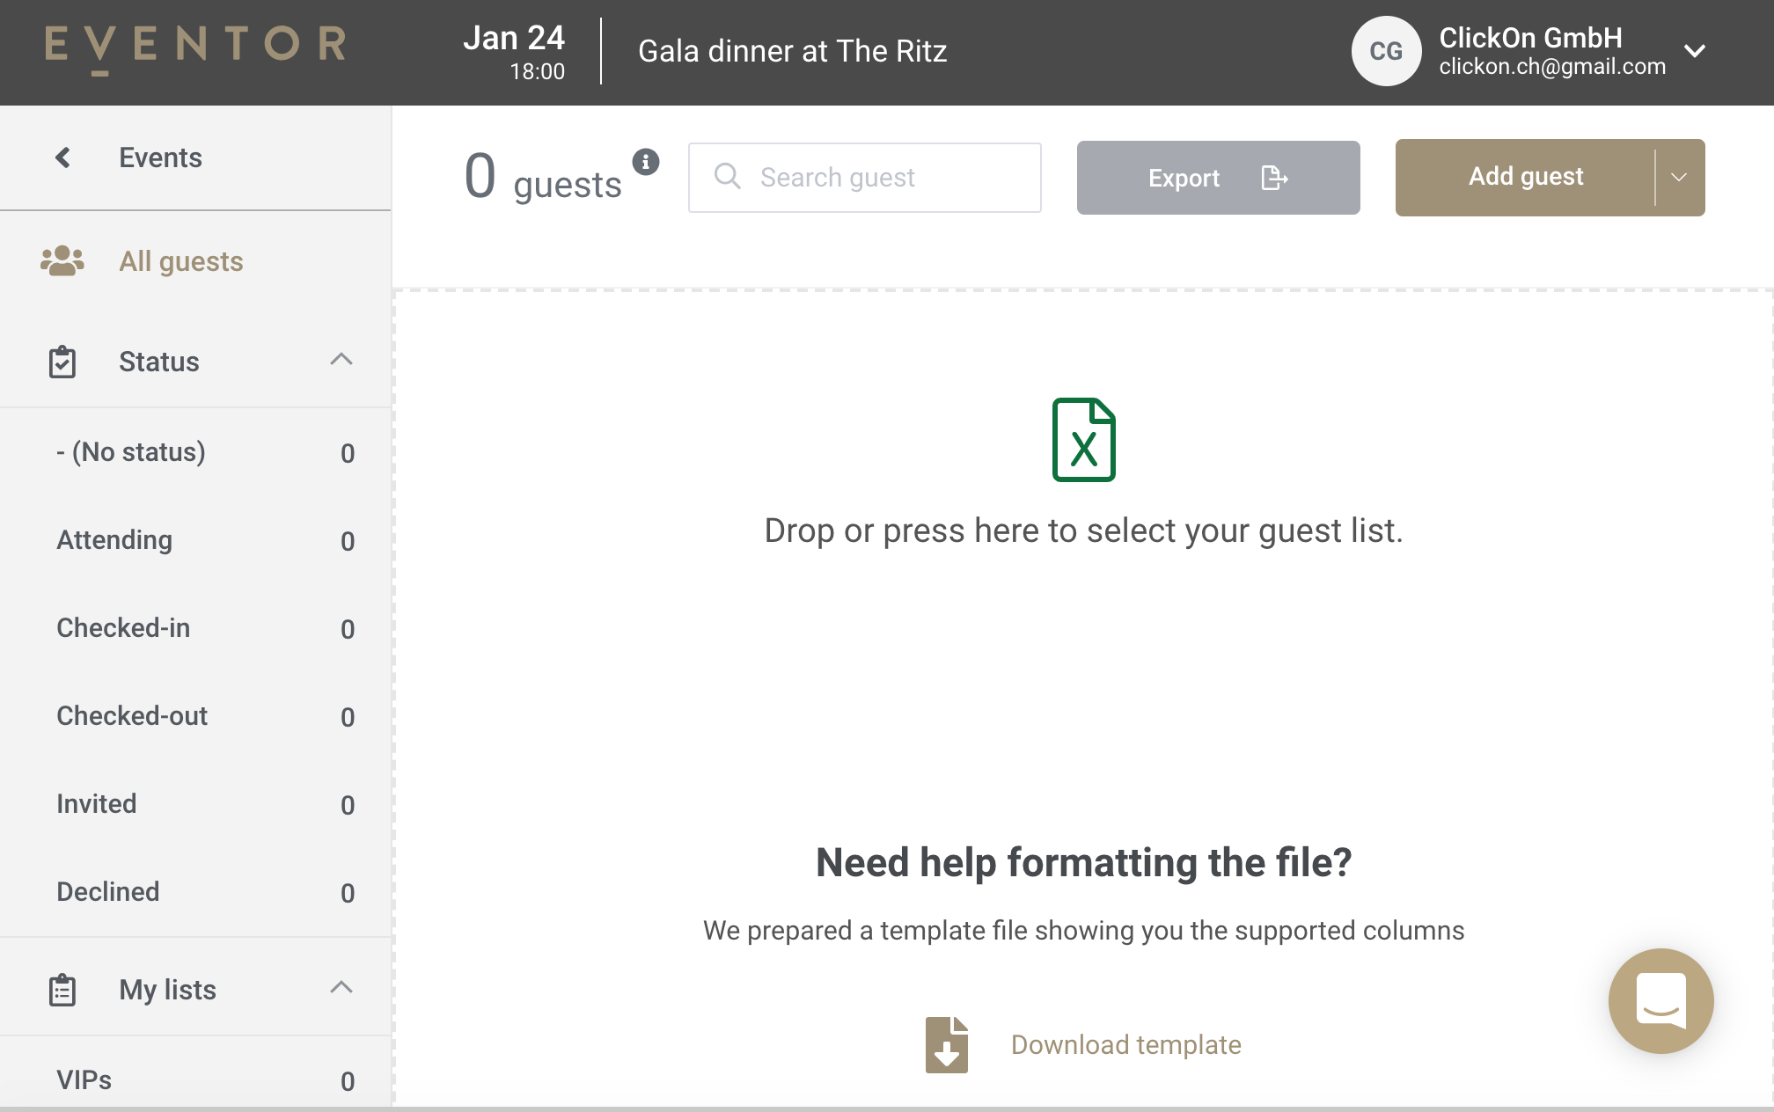Filter by Attending status
This screenshot has height=1112, width=1774.
[x=195, y=540]
